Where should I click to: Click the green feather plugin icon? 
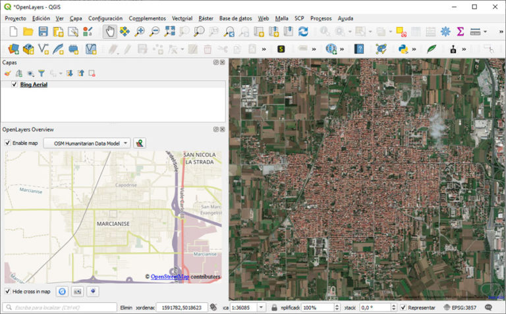432,49
